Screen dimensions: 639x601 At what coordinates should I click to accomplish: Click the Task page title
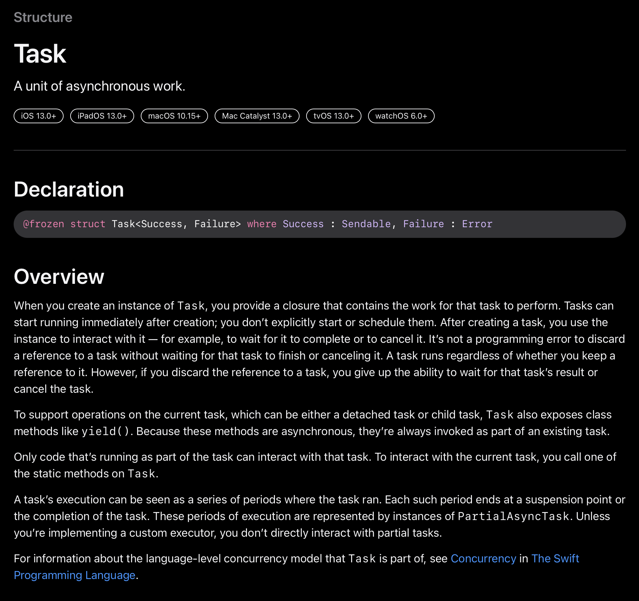point(40,54)
